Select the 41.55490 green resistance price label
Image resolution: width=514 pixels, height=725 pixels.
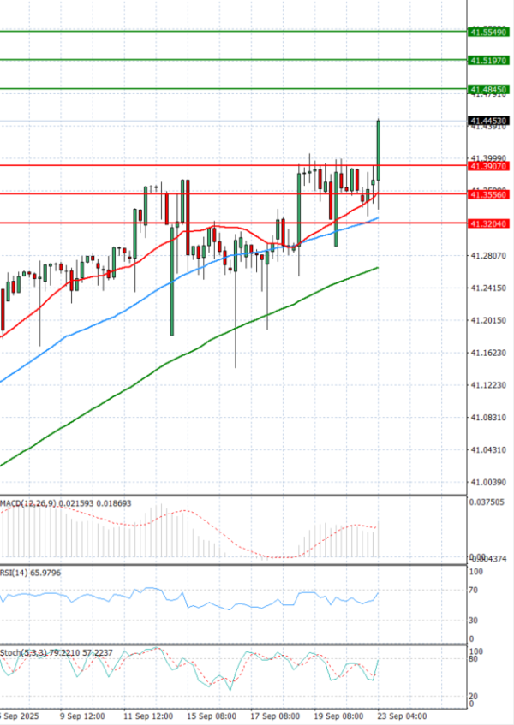tap(488, 33)
